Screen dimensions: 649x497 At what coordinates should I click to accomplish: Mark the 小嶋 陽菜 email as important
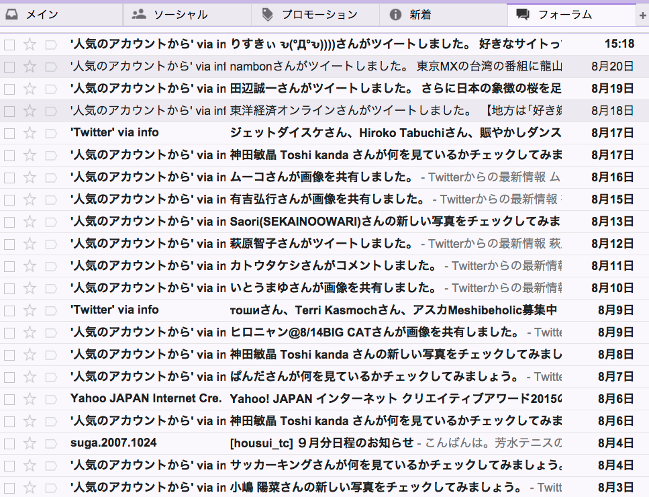tap(51, 488)
